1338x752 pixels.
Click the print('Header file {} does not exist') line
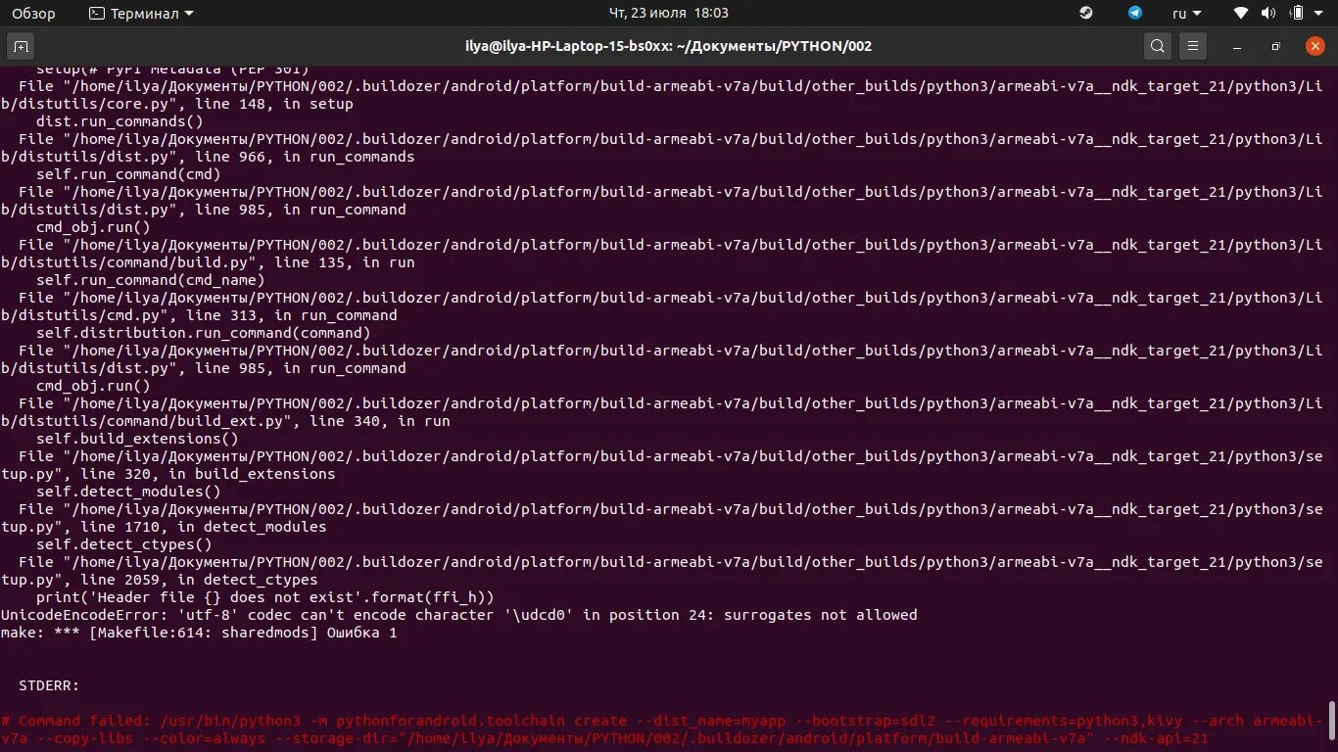pos(264,597)
